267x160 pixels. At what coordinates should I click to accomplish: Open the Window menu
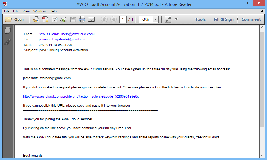pyautogui.click(x=40, y=11)
